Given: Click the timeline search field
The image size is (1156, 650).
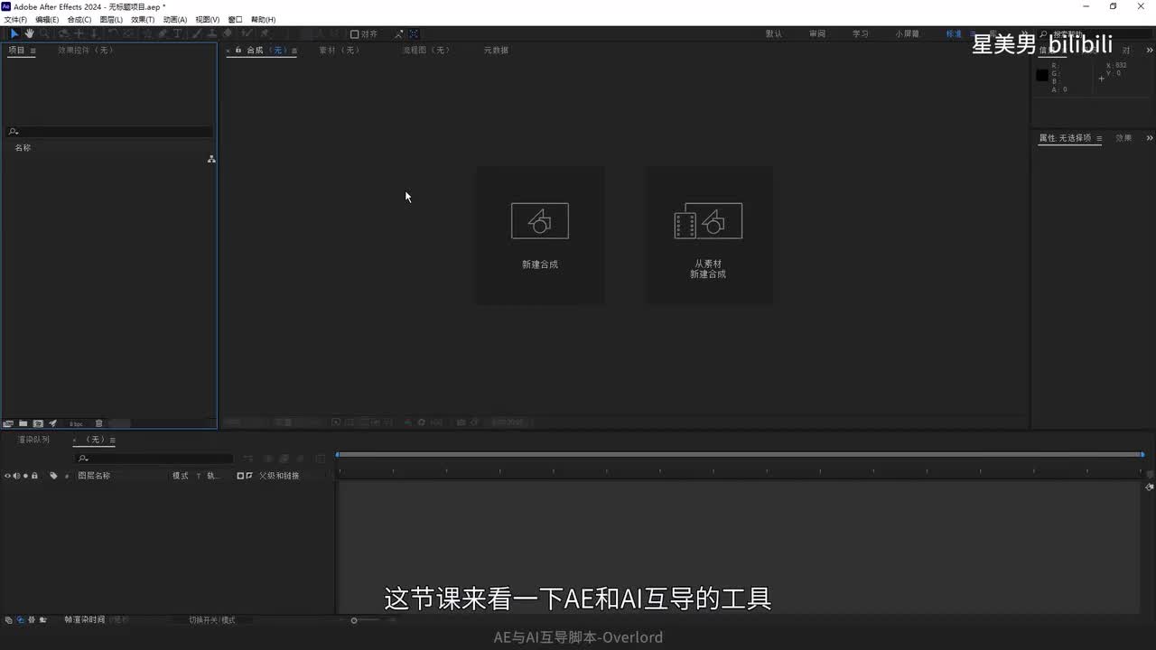Looking at the screenshot, I should click(154, 459).
